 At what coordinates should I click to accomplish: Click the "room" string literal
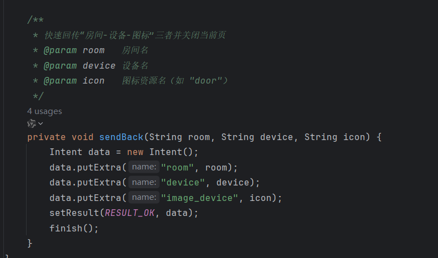tap(177, 167)
